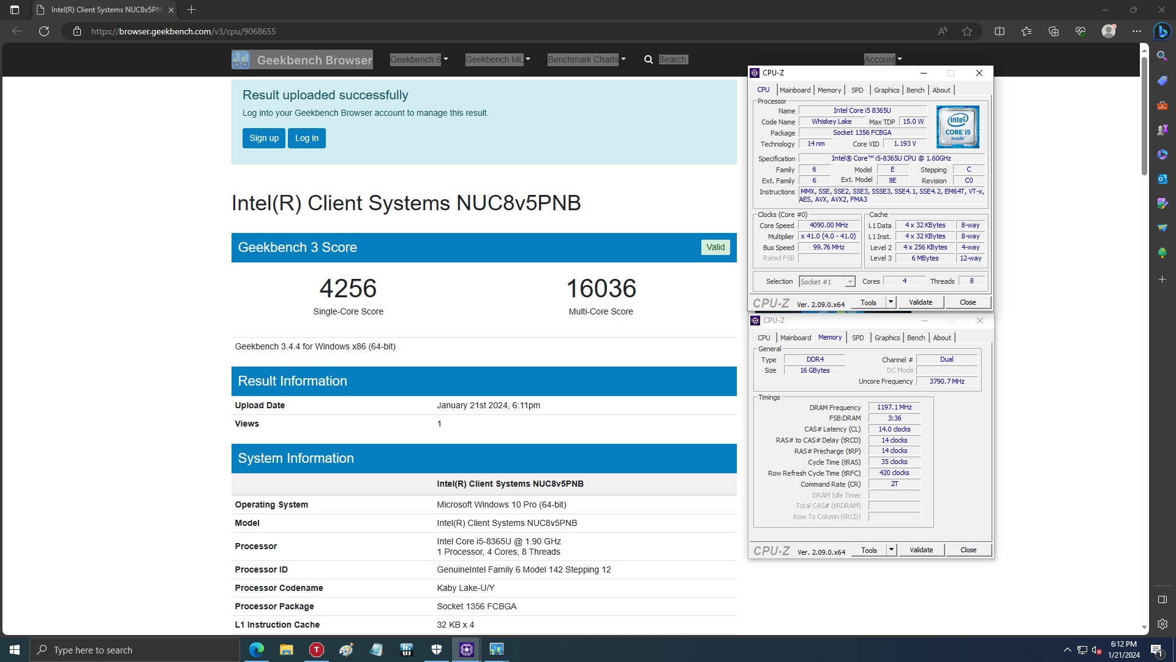Open Edge Read Aloud icon in address bar
This screenshot has height=662, width=1176.
click(943, 31)
